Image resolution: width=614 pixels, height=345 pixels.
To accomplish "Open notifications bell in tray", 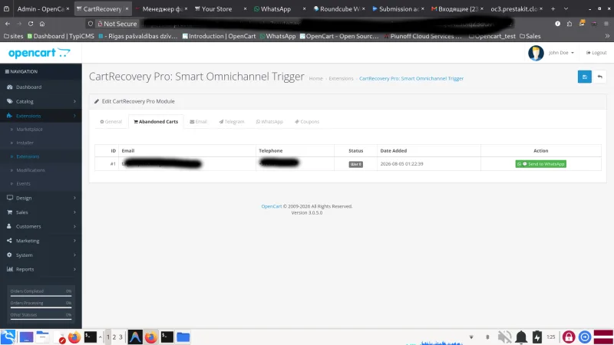I will pyautogui.click(x=521, y=337).
